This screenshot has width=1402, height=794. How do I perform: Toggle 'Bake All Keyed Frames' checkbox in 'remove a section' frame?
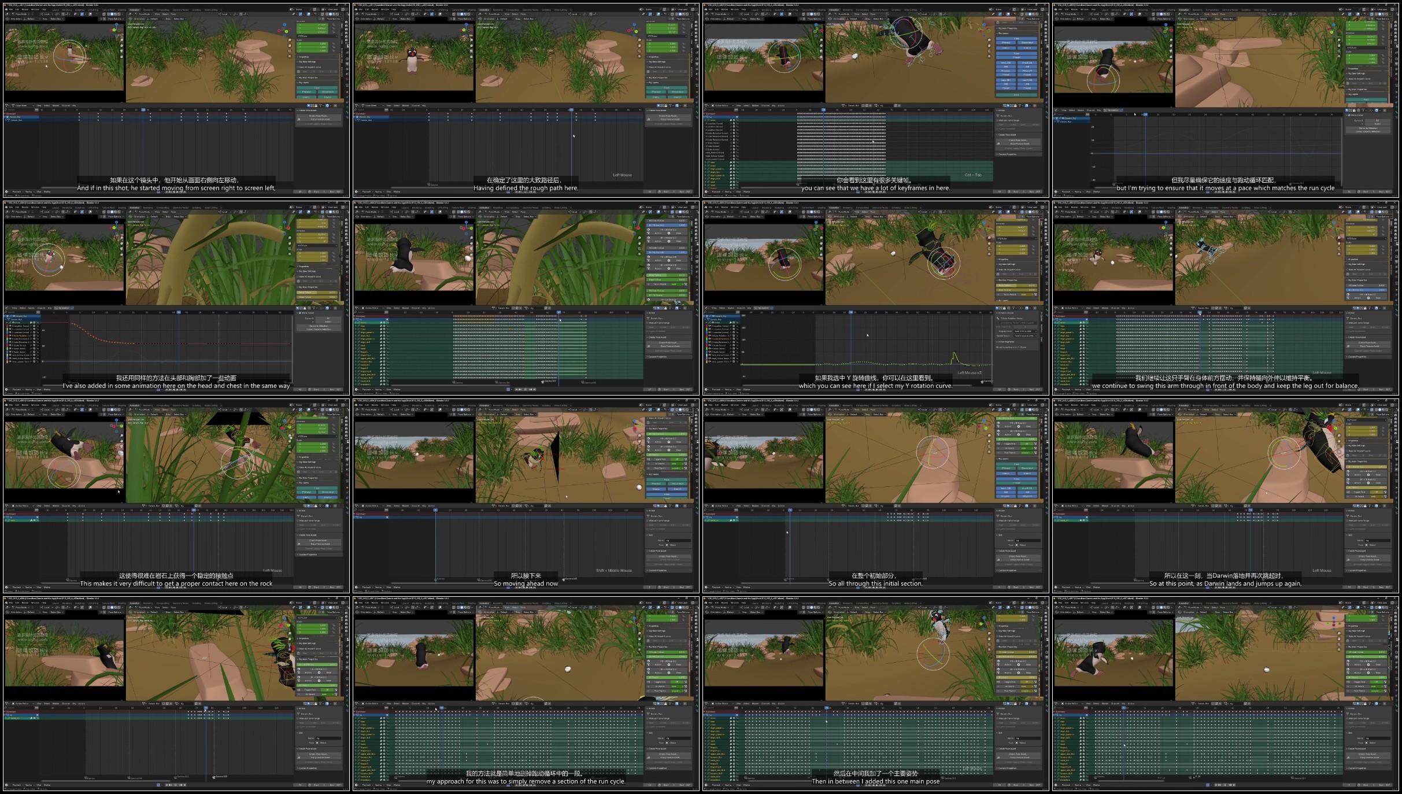click(x=649, y=636)
